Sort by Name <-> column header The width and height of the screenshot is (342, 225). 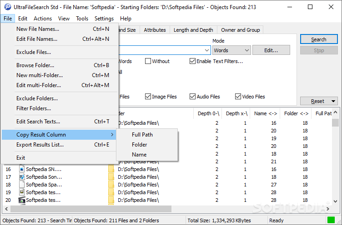click(x=265, y=113)
